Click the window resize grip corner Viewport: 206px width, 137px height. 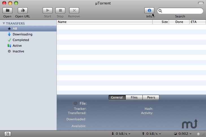click(x=204, y=134)
